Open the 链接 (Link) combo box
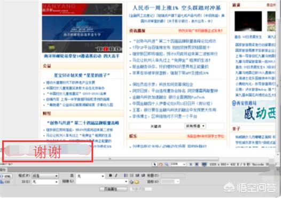Viewport: 281px width, 198px height. tap(102, 181)
